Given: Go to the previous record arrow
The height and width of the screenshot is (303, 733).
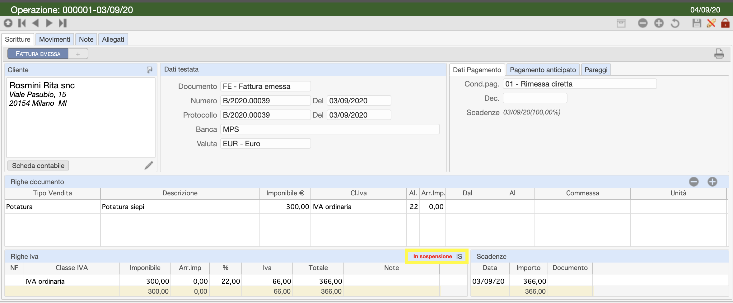Looking at the screenshot, I should (x=35, y=23).
